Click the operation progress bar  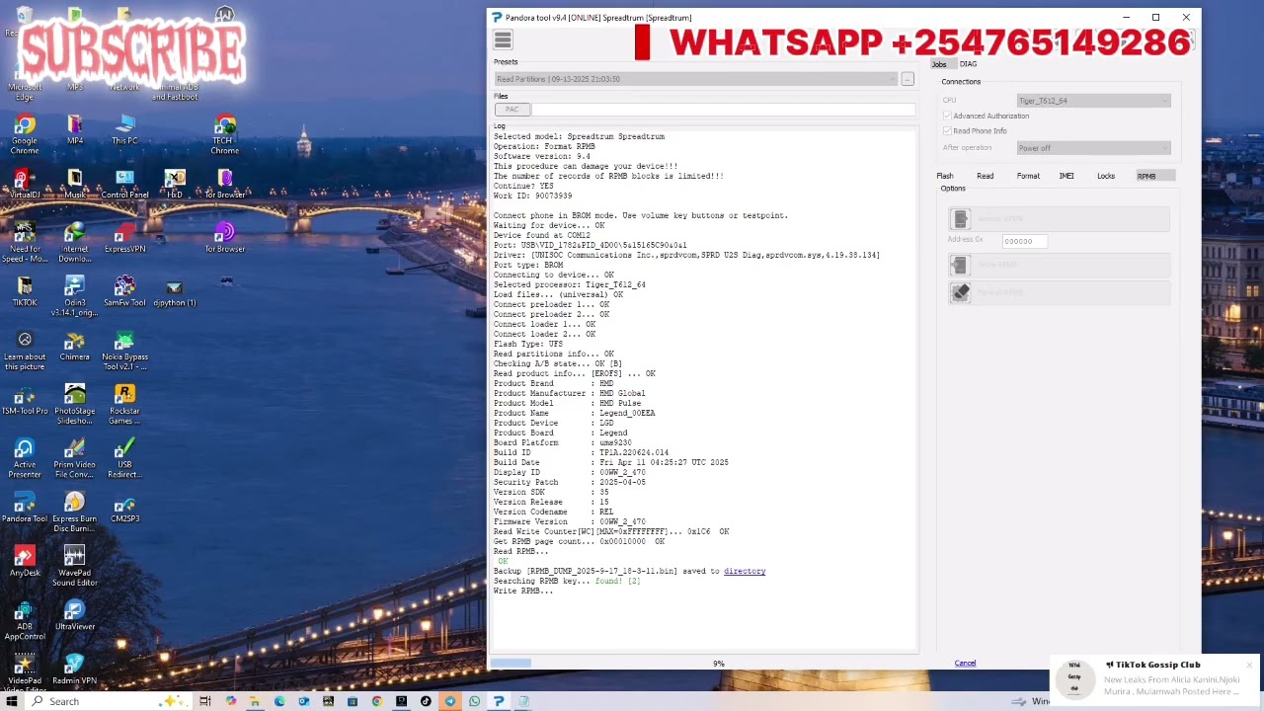[x=705, y=663]
